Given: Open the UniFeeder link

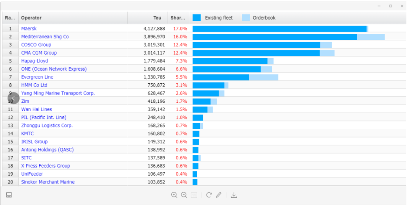Looking at the screenshot, I should tap(32, 174).
